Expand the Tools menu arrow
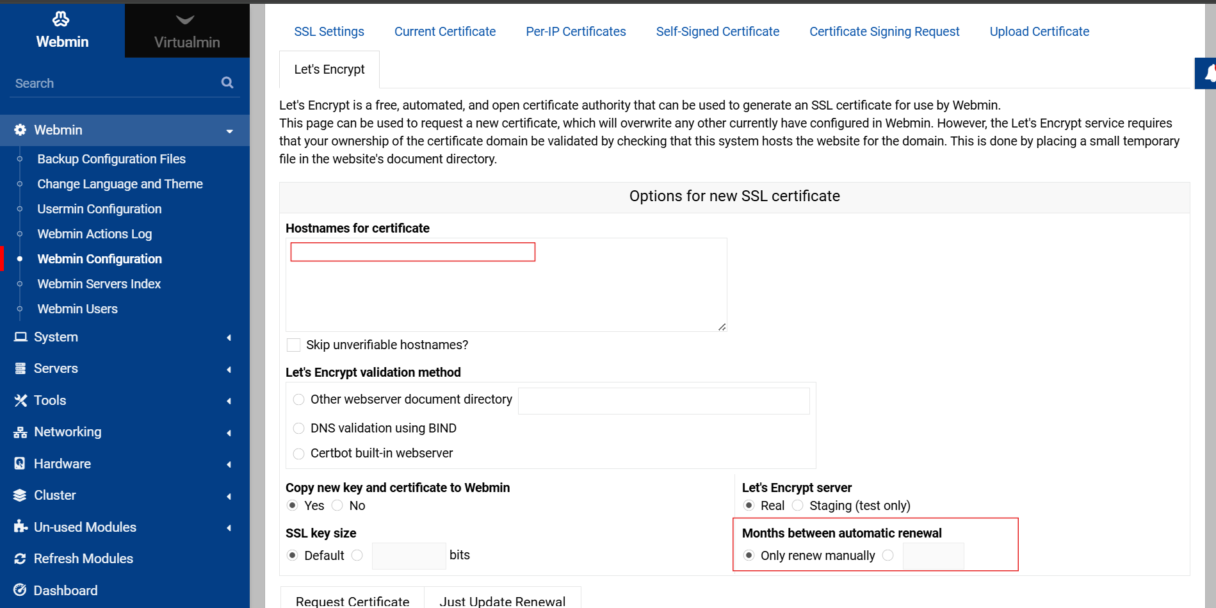This screenshot has width=1216, height=608. (x=229, y=401)
